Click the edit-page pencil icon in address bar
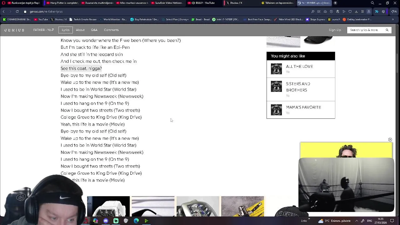 319,12
